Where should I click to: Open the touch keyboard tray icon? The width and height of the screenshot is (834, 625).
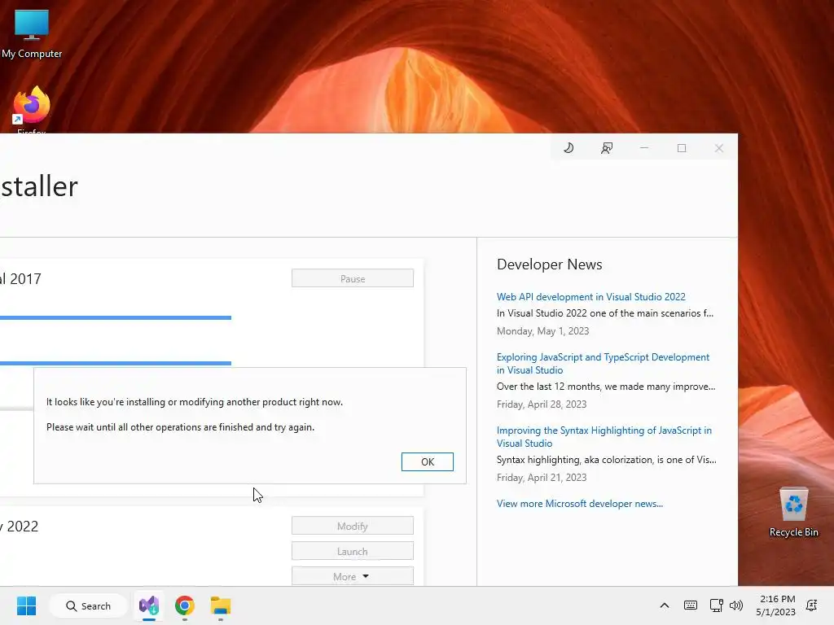[691, 605]
